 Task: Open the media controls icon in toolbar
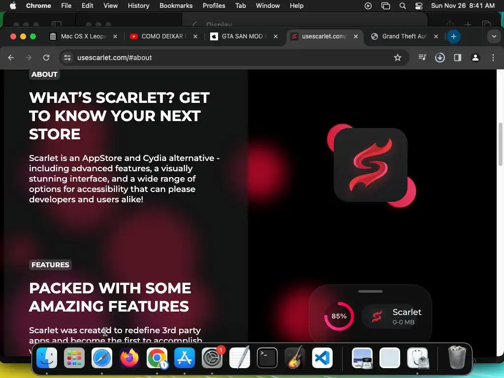click(x=422, y=58)
